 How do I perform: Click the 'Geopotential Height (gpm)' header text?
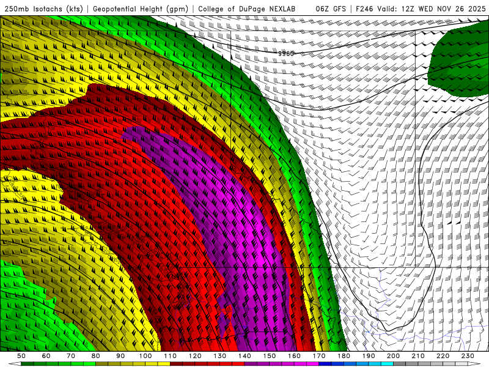tap(141, 9)
